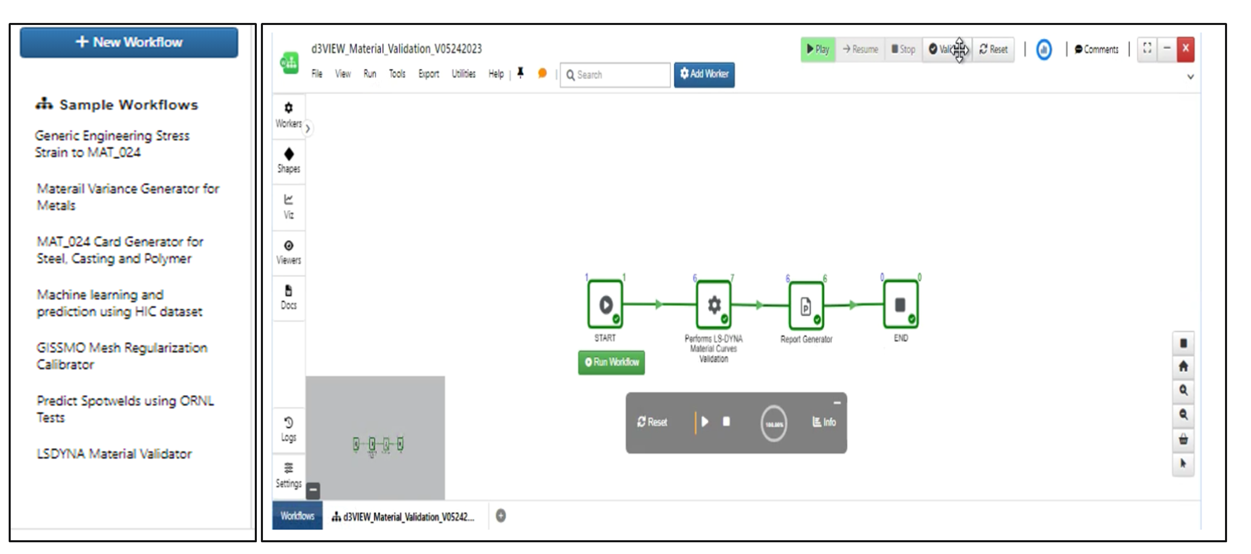Viewport: 1251px width, 554px height.
Task: Select the Report Generator node
Action: [x=806, y=306]
